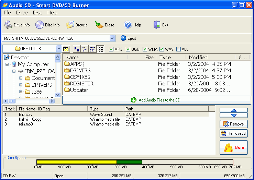The width and height of the screenshot is (254, 180).
Task: Open the Browse folder tool
Action: [77, 25]
